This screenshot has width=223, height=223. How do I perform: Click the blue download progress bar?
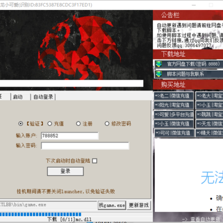(x=40, y=214)
